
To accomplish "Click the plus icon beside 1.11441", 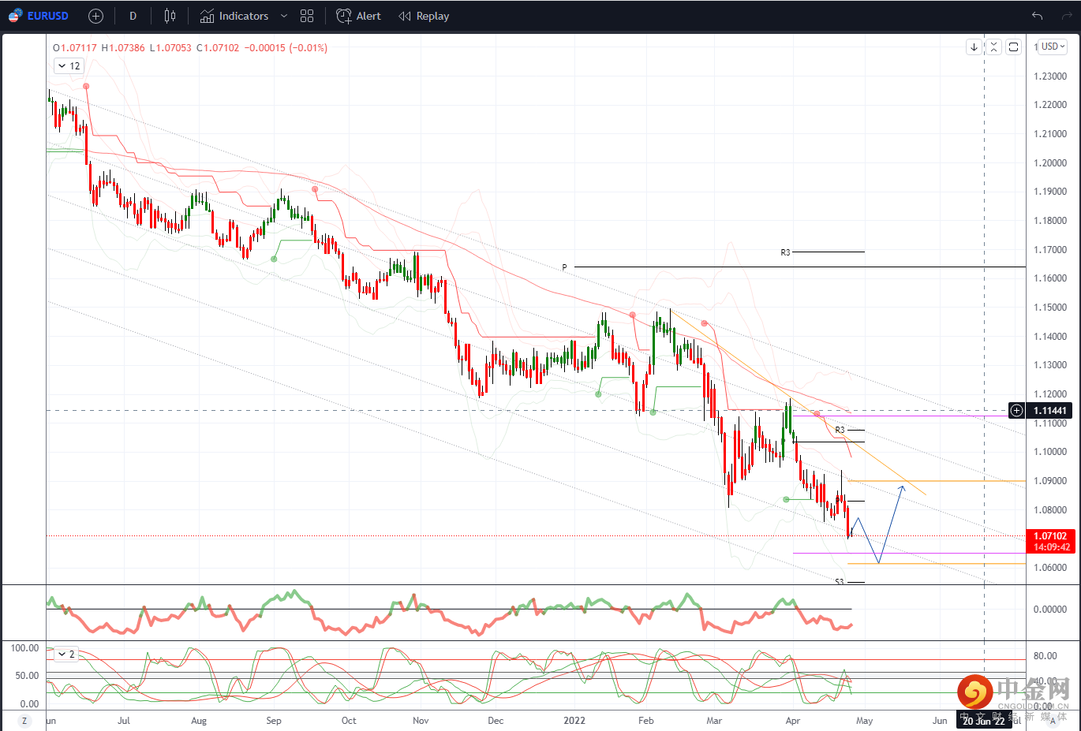I will pos(1017,410).
